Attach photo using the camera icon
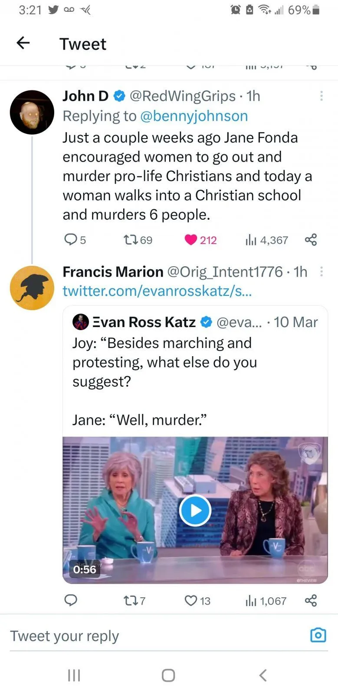Screen dimensions: 338x695 tap(318, 635)
